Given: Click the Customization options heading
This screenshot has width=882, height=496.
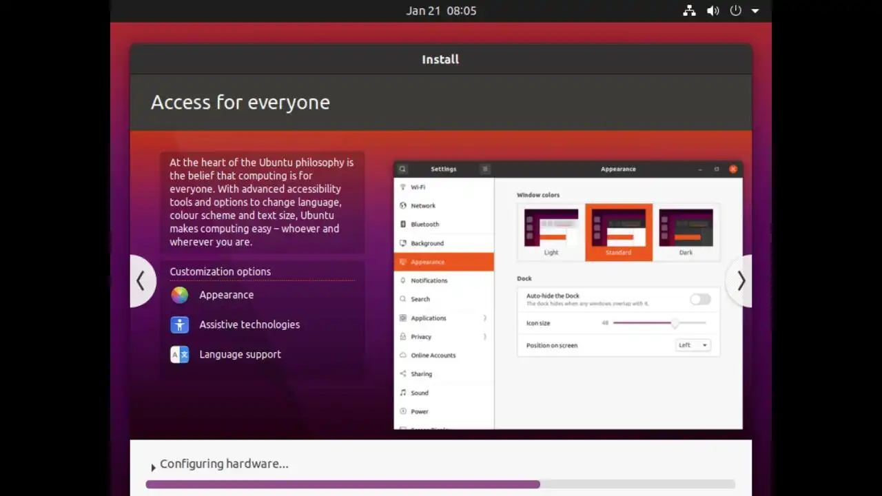Looking at the screenshot, I should (220, 271).
